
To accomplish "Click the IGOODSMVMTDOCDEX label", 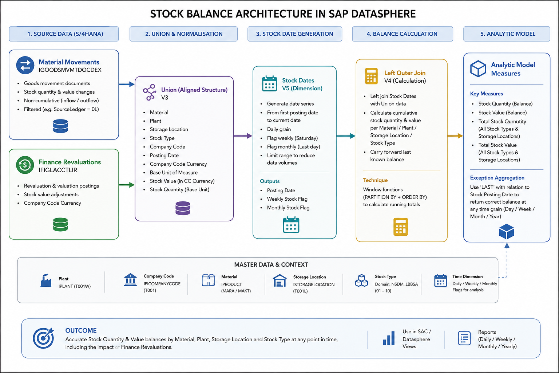I will coord(70,70).
